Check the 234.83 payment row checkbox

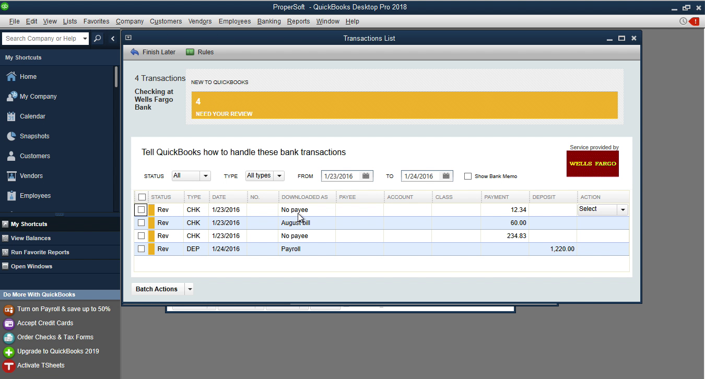click(x=141, y=235)
